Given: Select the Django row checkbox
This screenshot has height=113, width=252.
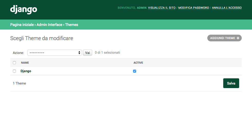Looking at the screenshot, I should (x=14, y=71).
